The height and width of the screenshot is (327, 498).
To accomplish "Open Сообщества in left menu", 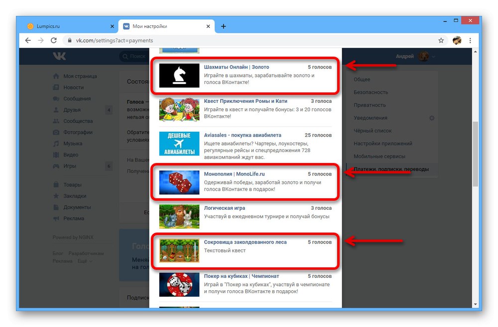I will (78, 121).
